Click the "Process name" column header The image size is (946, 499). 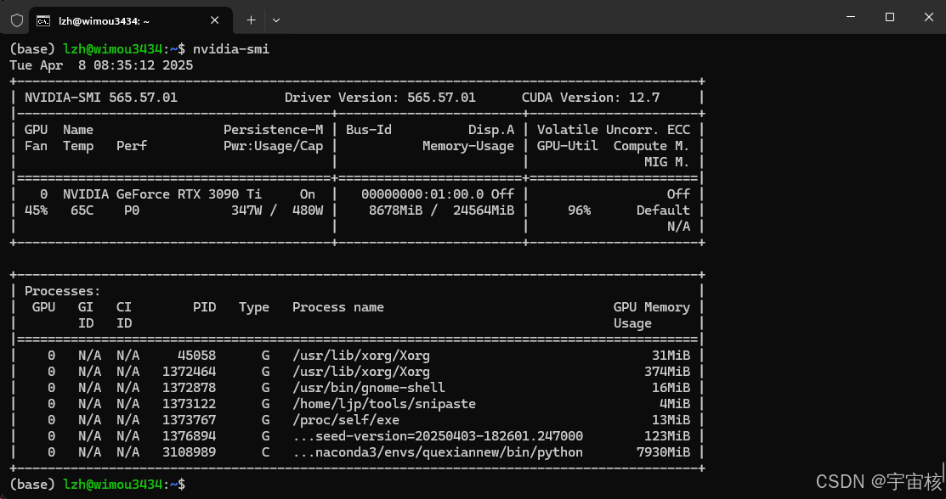[x=338, y=307]
